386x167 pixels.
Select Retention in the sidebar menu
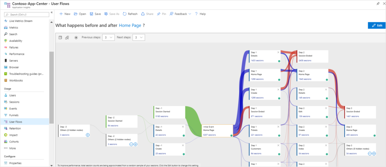pyautogui.click(x=15, y=128)
